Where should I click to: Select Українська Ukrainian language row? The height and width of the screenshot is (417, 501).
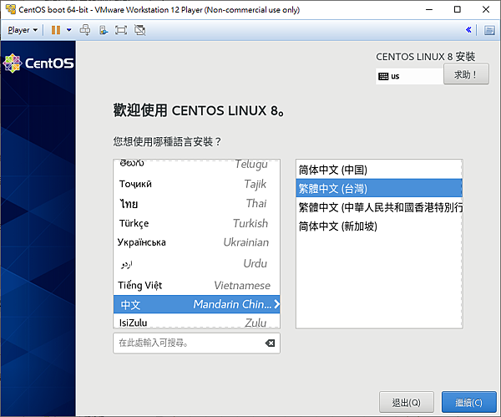196,242
